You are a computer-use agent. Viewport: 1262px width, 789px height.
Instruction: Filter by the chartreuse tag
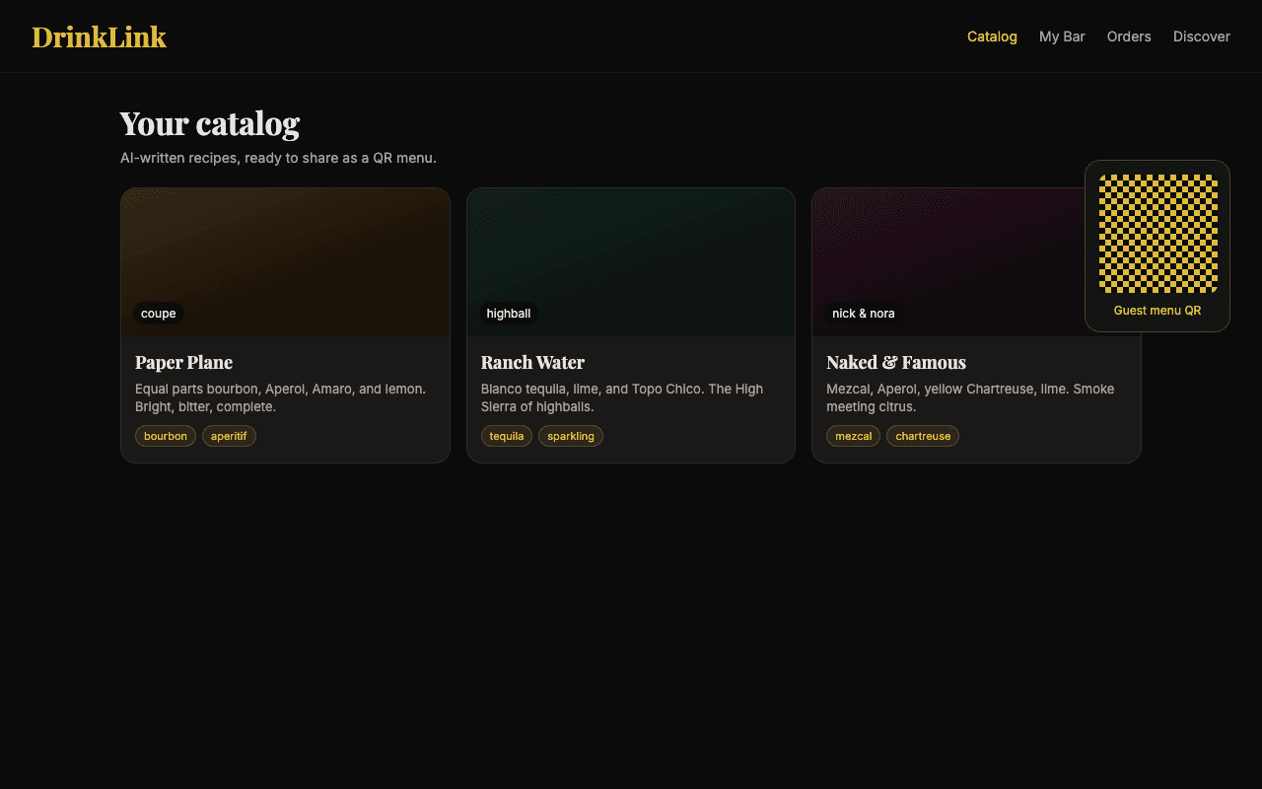pyautogui.click(x=923, y=436)
